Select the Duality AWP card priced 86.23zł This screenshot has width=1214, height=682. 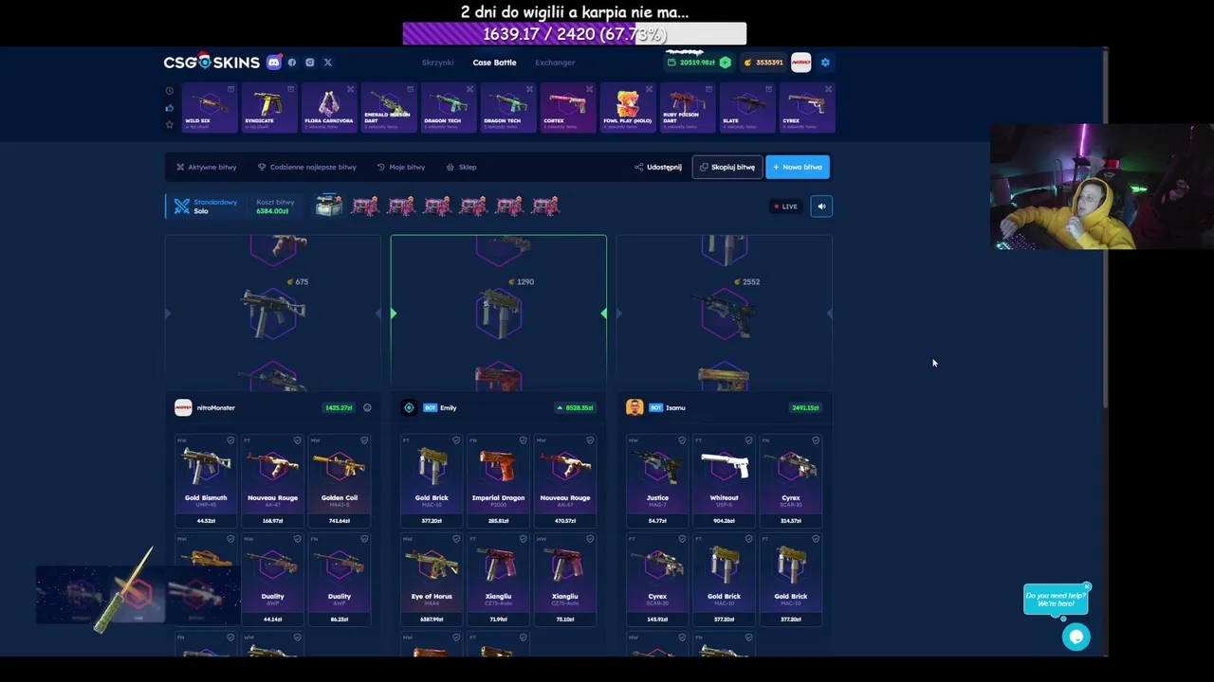click(x=340, y=579)
